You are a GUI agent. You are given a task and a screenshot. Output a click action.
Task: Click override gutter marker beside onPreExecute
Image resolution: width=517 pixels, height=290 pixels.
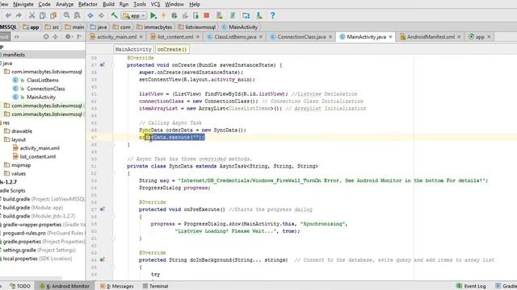click(x=103, y=209)
